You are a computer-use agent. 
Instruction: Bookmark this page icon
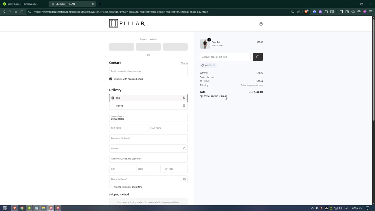tap(22, 12)
